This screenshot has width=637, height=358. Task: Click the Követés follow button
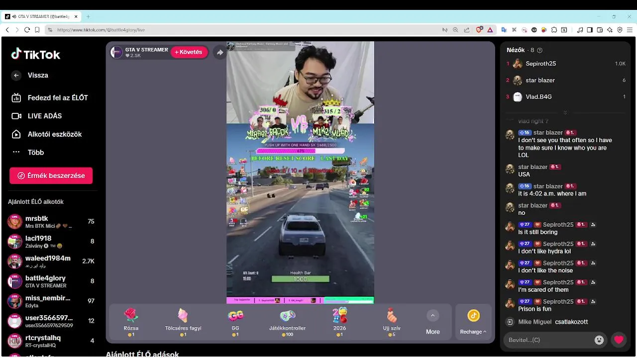point(189,52)
